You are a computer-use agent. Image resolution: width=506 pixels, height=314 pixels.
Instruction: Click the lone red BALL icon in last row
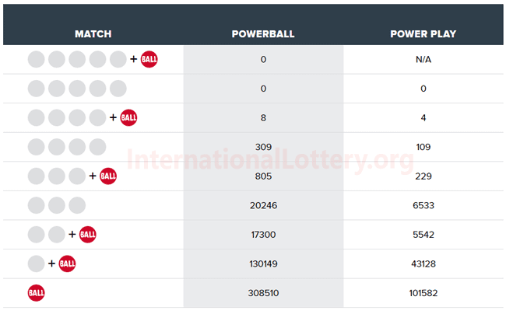pyautogui.click(x=36, y=293)
